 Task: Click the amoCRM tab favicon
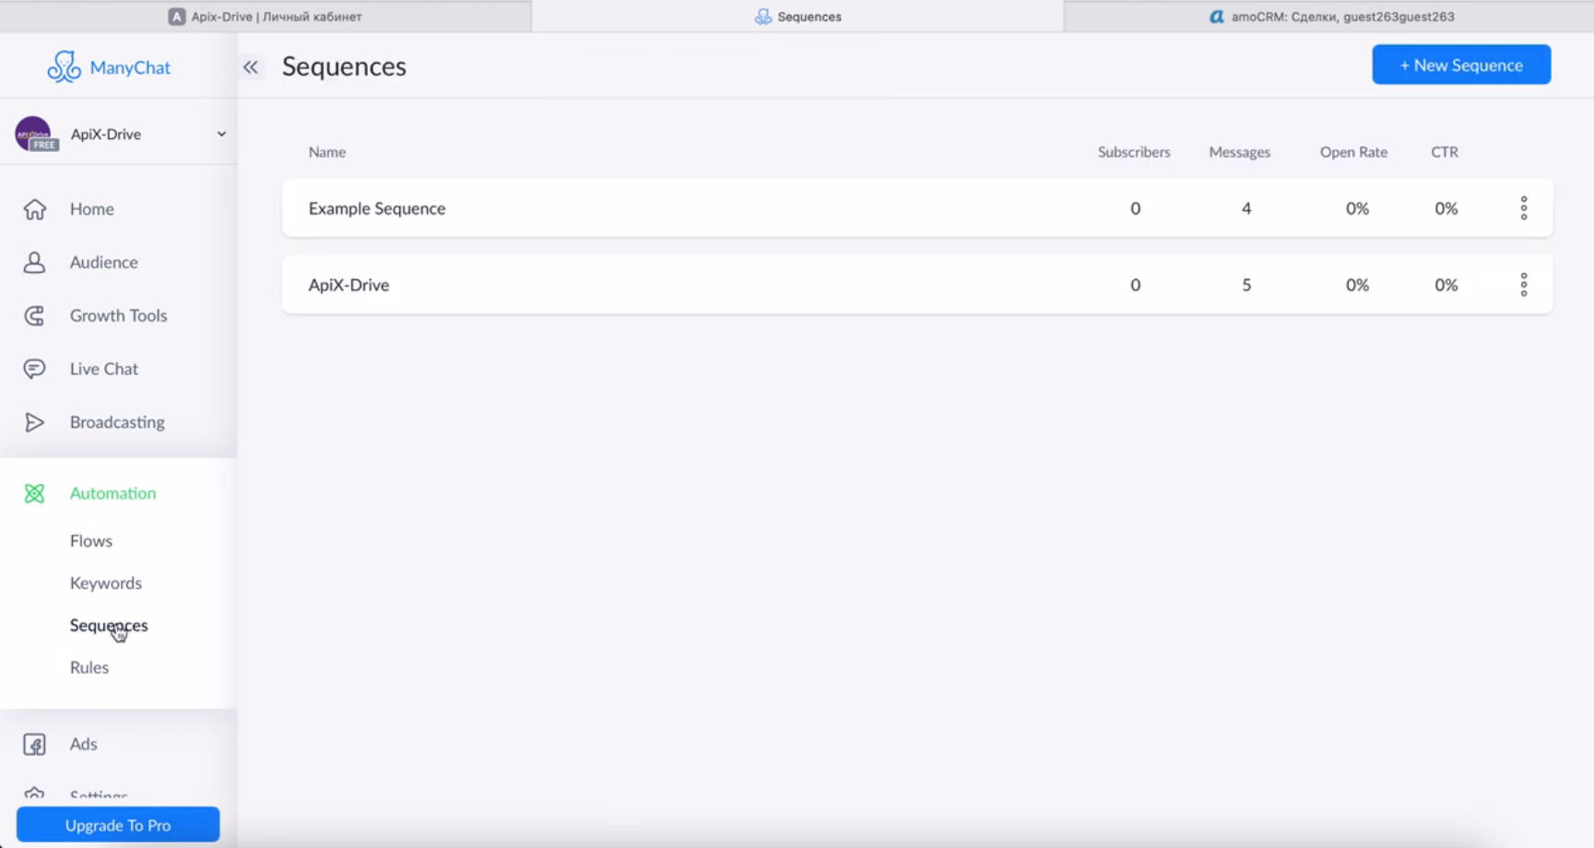click(1217, 17)
